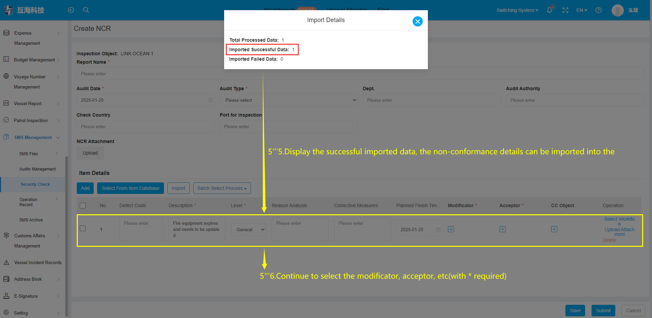
Task: Open SMS Archive menu item
Action: [31, 220]
